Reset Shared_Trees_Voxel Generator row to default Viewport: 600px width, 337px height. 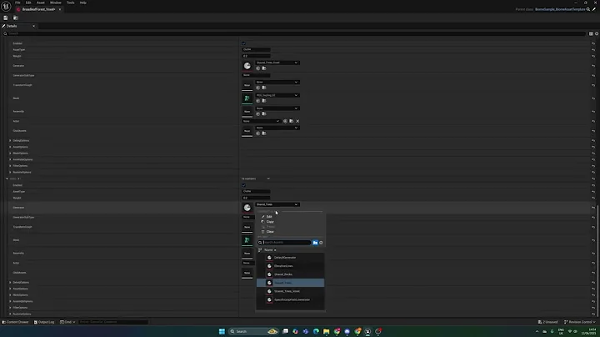593,66
